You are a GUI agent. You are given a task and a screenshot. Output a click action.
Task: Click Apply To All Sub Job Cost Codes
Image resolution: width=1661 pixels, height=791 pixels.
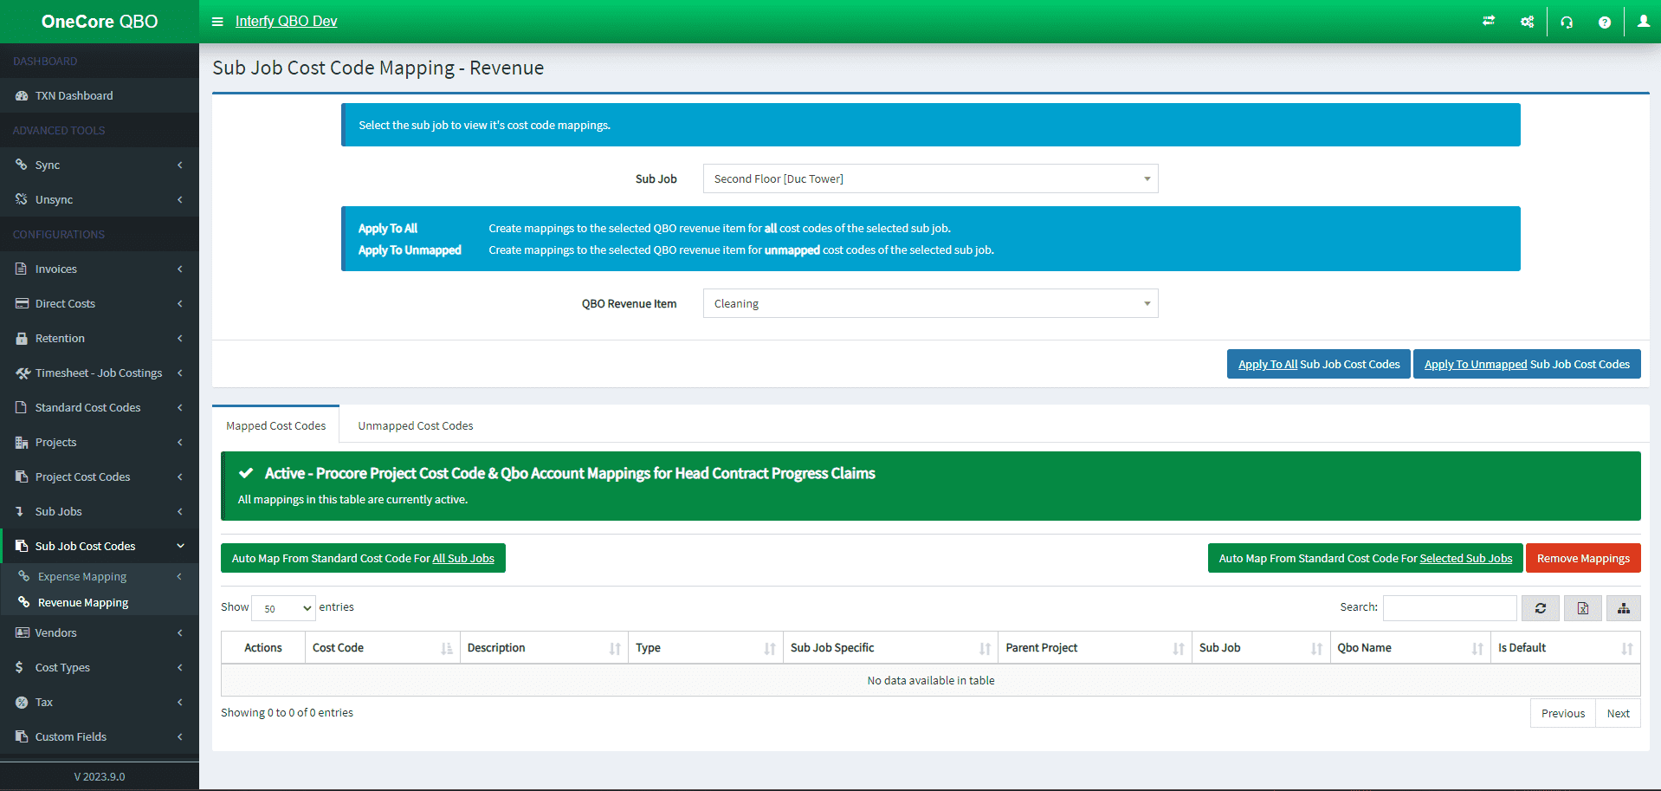[1317, 363]
